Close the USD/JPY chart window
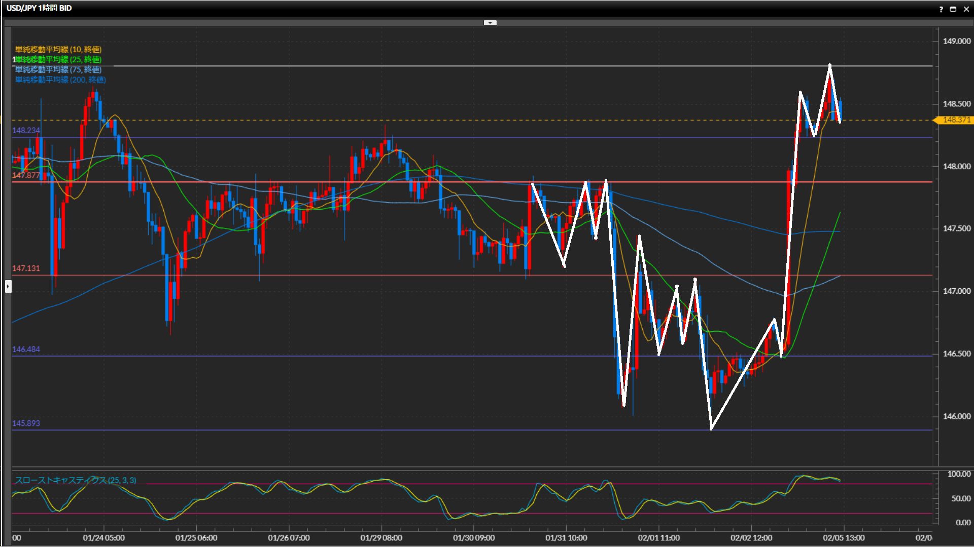974x547 pixels. pos(966,9)
